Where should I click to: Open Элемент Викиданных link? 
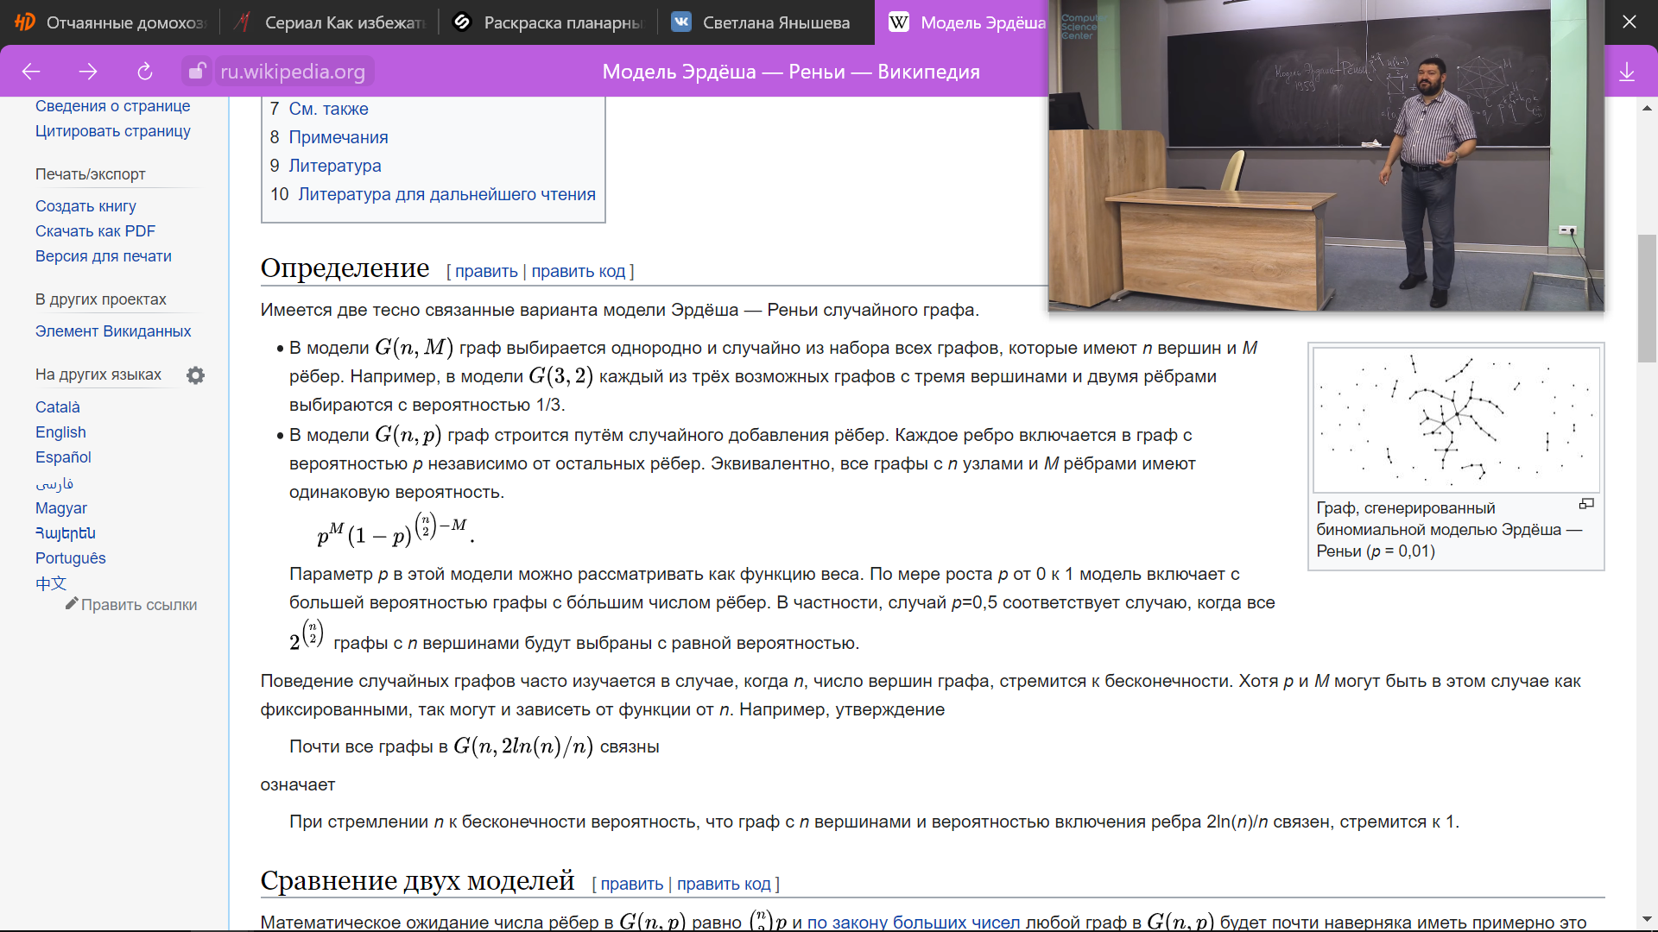(113, 331)
